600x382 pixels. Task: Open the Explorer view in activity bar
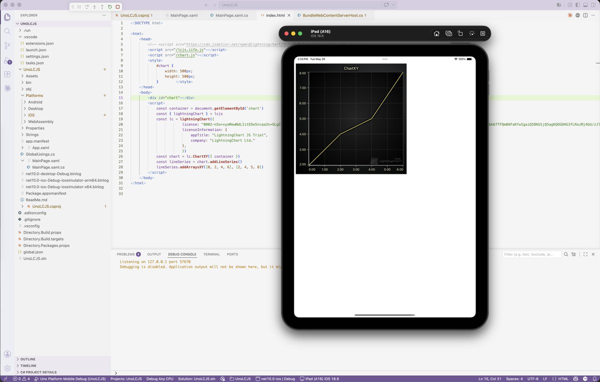click(7, 16)
